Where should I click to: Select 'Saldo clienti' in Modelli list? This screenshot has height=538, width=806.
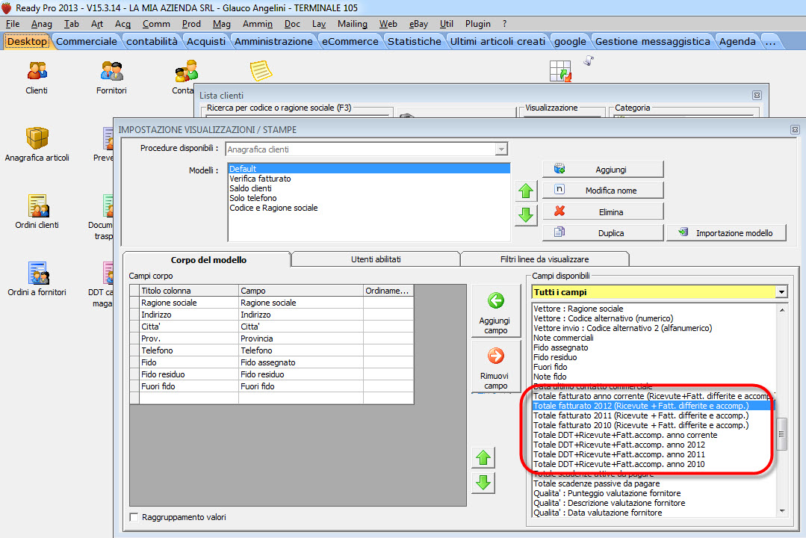point(250,189)
